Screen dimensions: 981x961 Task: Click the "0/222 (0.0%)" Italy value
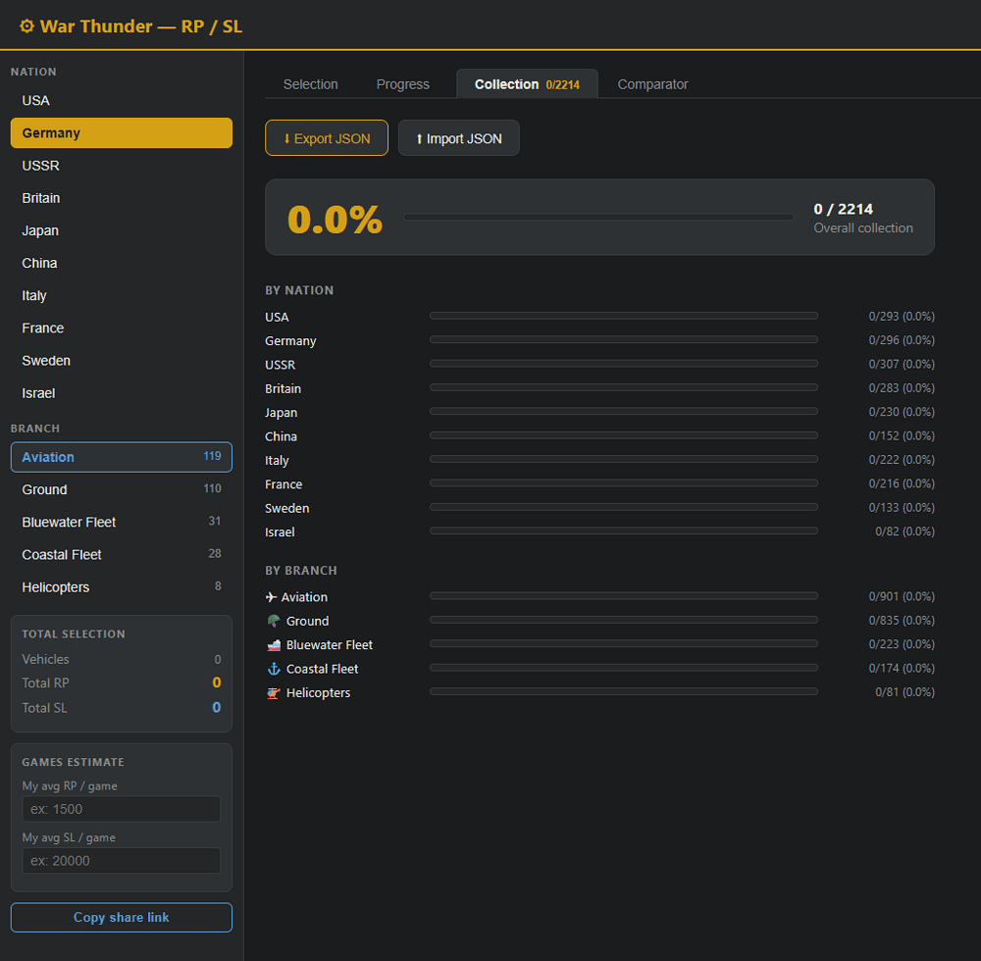pos(902,460)
